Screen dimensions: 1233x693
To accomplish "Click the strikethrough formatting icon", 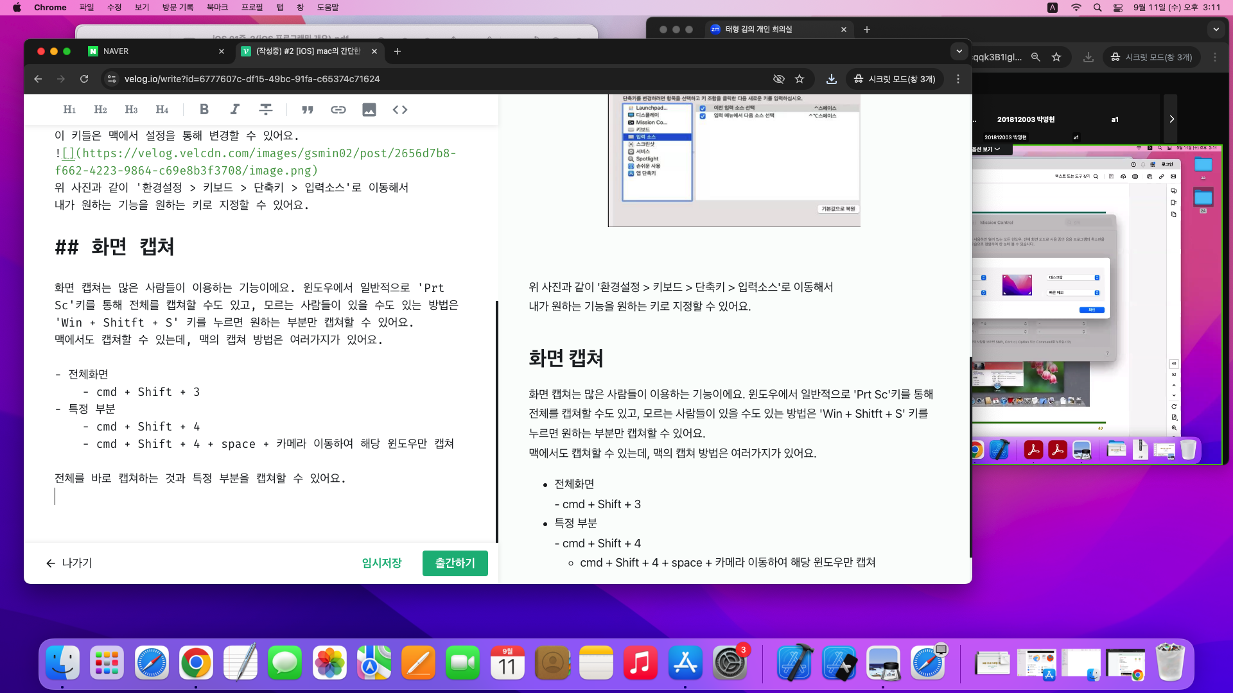I will (265, 110).
